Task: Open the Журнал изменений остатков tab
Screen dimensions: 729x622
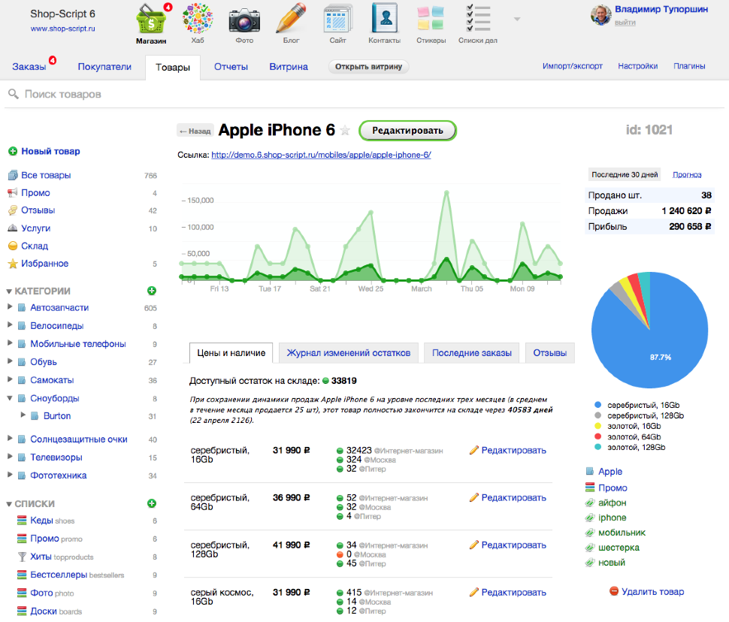Action: (348, 353)
